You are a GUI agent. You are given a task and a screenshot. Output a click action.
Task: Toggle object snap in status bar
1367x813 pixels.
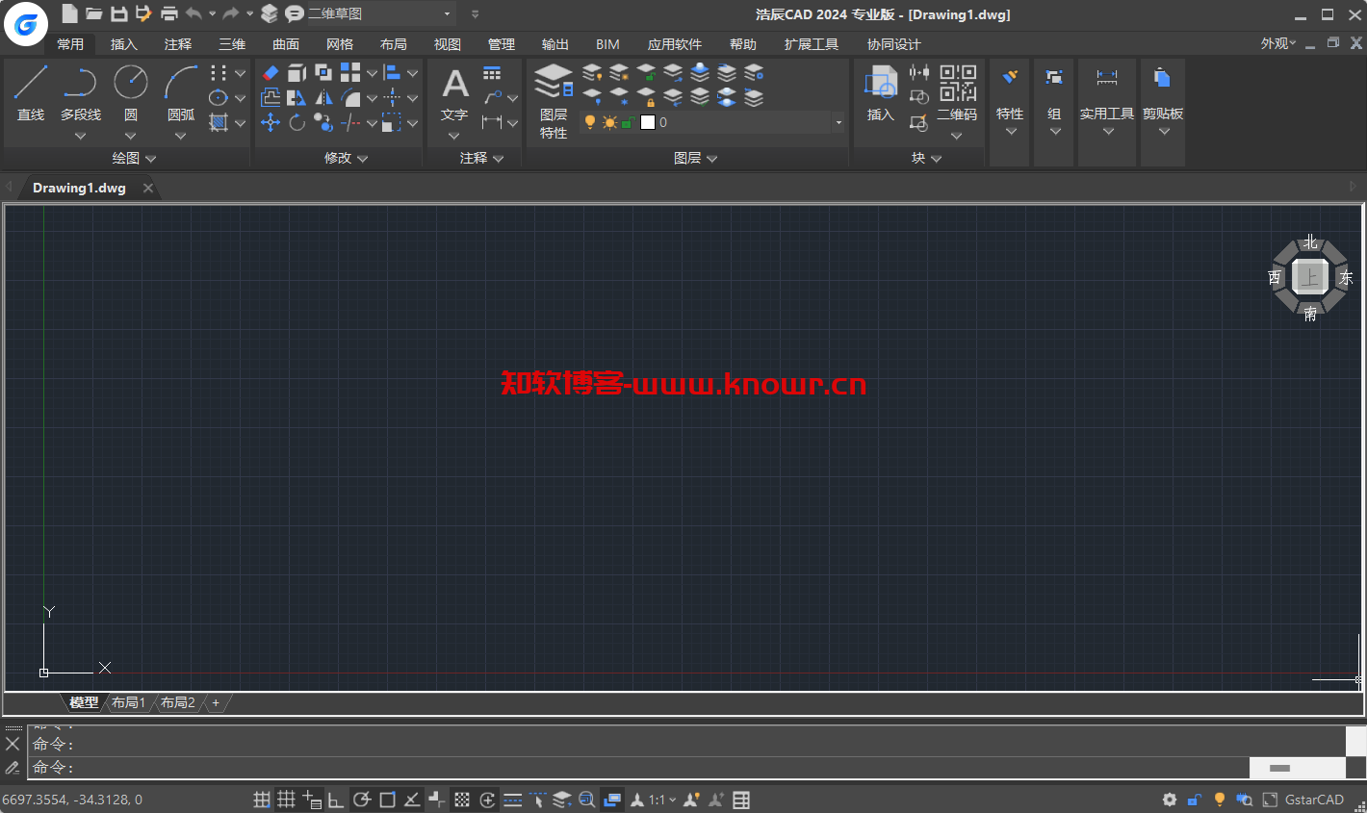click(x=387, y=800)
